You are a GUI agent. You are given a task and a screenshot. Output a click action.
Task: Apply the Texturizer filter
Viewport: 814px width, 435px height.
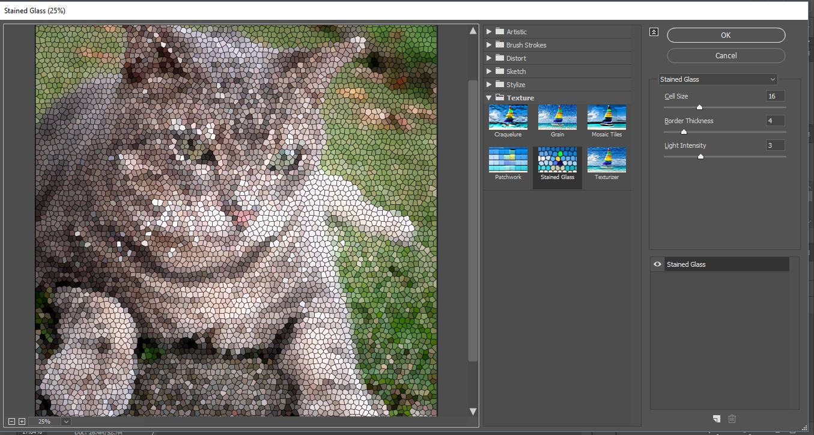click(x=606, y=160)
